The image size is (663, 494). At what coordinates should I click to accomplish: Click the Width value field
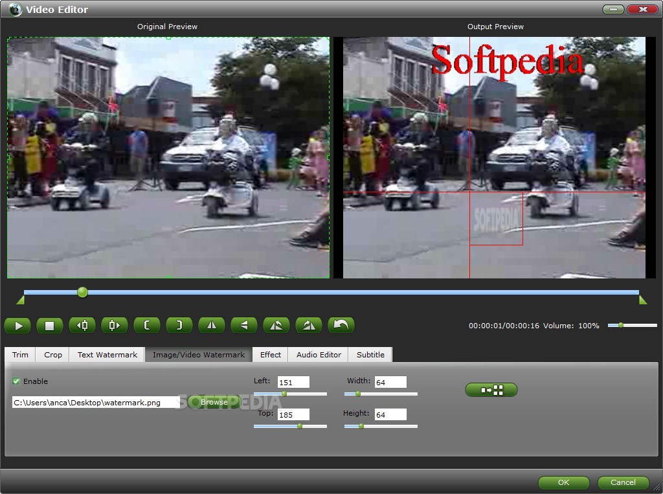390,383
